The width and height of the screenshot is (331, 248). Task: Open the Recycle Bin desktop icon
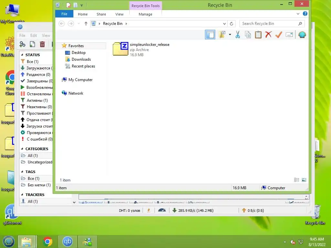click(315, 215)
